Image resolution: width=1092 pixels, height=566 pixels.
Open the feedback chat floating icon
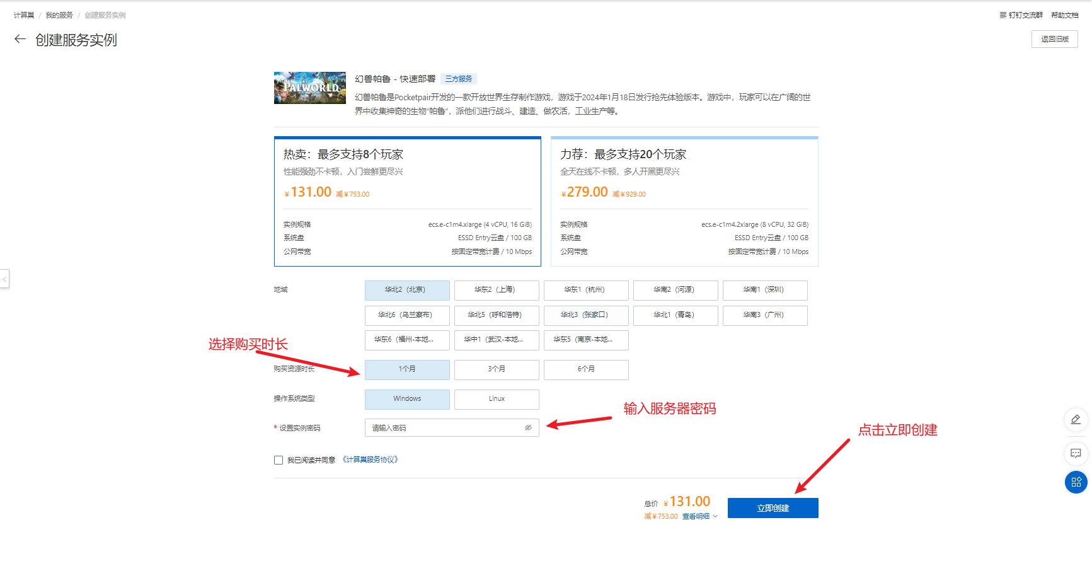coord(1076,453)
